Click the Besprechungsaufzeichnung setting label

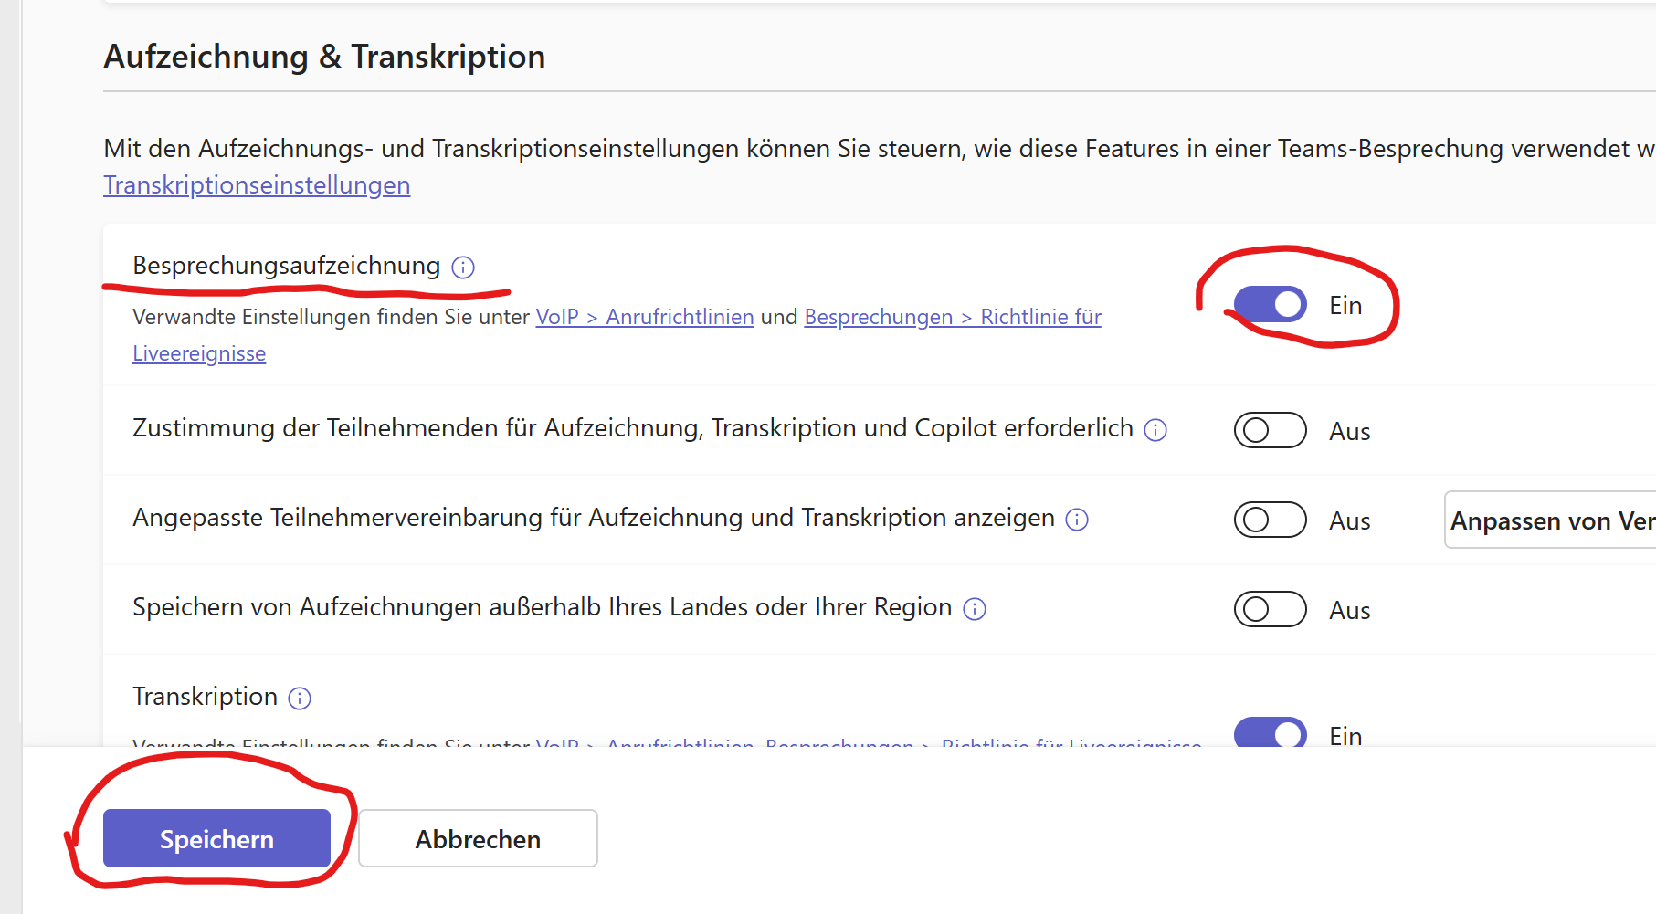pyautogui.click(x=286, y=266)
